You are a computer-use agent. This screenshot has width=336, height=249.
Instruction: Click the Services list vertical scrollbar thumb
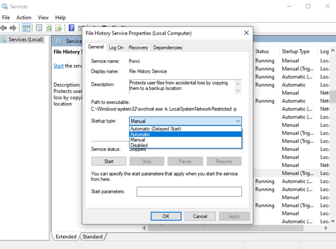(333, 97)
